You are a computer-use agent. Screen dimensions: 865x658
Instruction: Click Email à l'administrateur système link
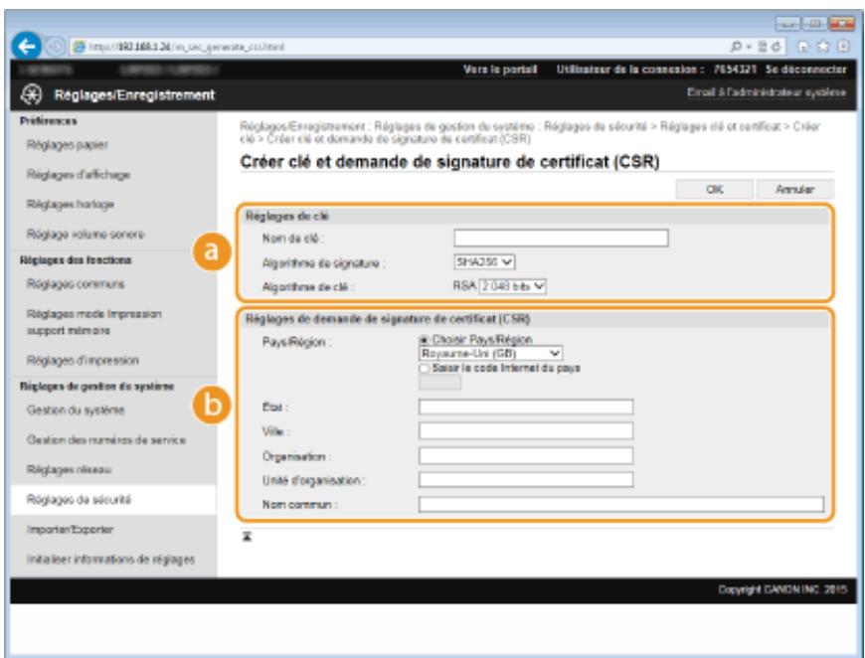[x=767, y=92]
